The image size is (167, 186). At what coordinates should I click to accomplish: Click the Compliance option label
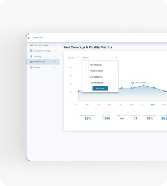pyautogui.click(x=96, y=77)
